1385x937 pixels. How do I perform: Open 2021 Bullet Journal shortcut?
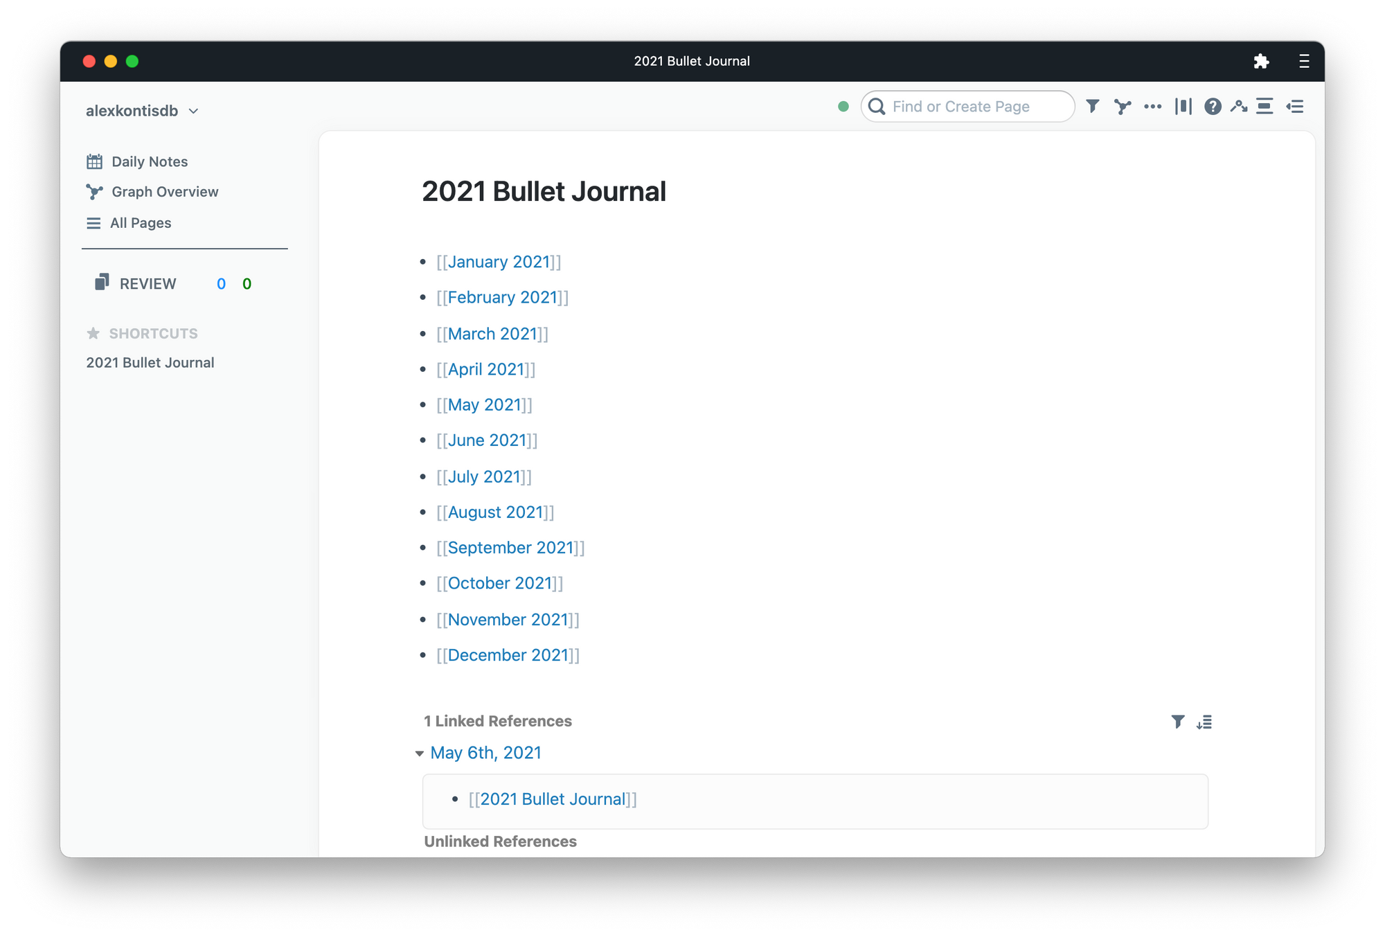(x=150, y=363)
